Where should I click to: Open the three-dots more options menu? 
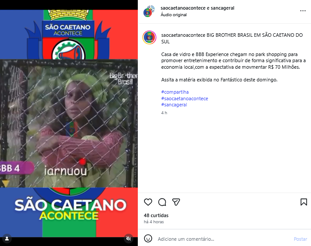303,11
